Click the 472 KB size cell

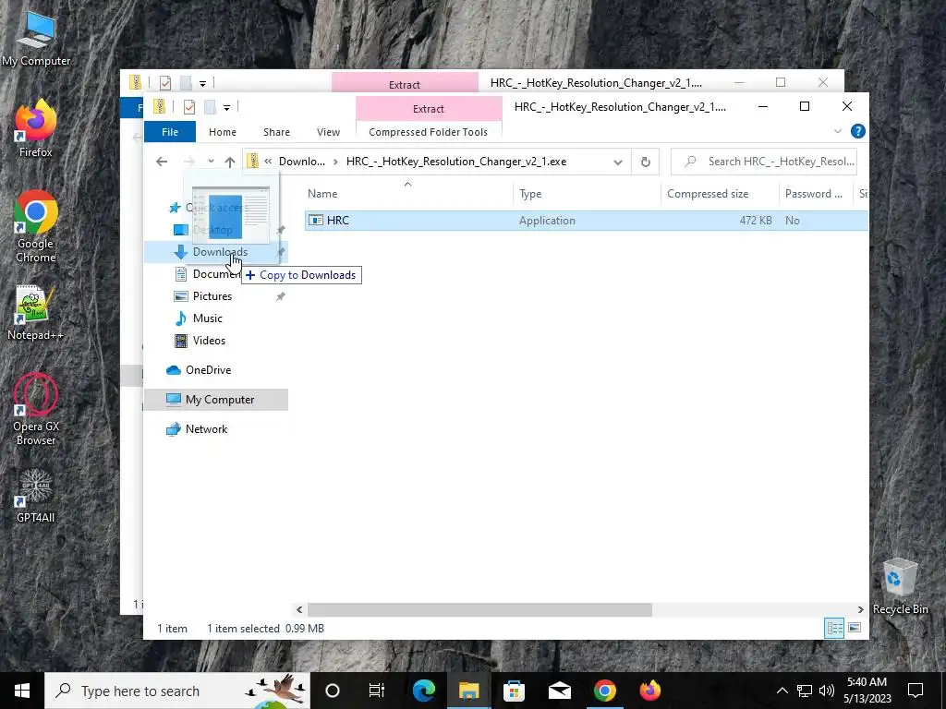pos(756,221)
